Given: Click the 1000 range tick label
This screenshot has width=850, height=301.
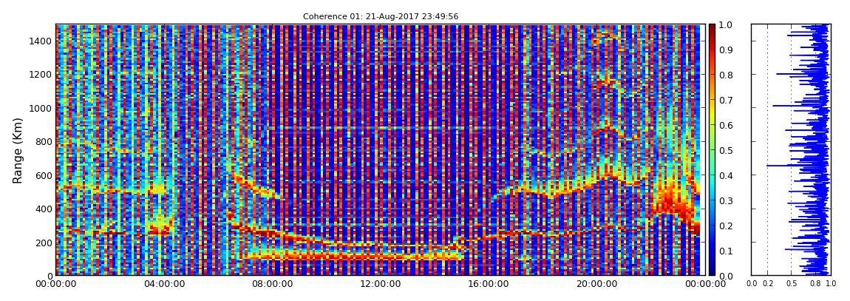Looking at the screenshot, I should (x=41, y=109).
